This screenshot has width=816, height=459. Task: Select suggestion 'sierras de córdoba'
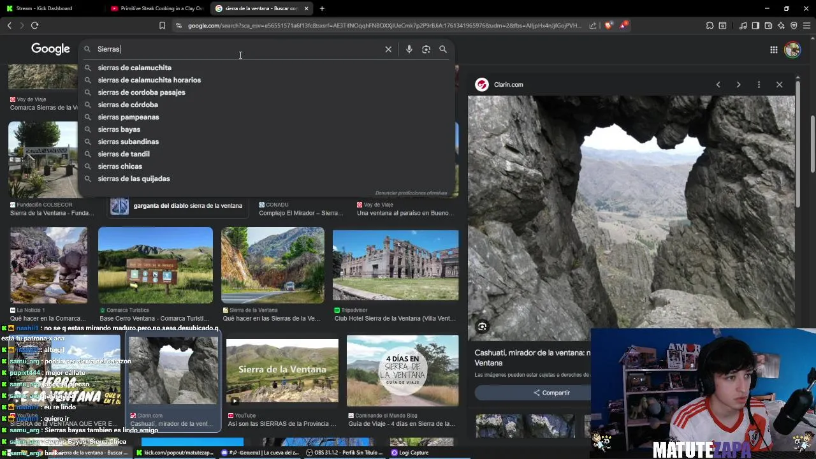128,105
